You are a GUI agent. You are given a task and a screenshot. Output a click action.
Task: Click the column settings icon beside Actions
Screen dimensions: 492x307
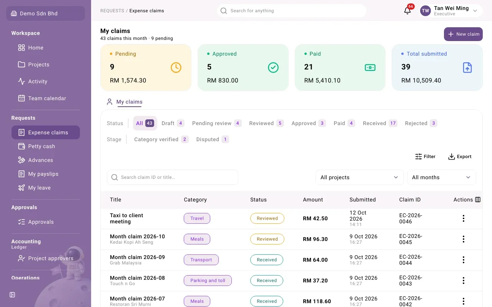(x=478, y=200)
